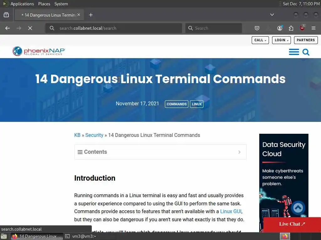321x240 pixels.
Task: Click the forward navigation arrow
Action: 19,28
